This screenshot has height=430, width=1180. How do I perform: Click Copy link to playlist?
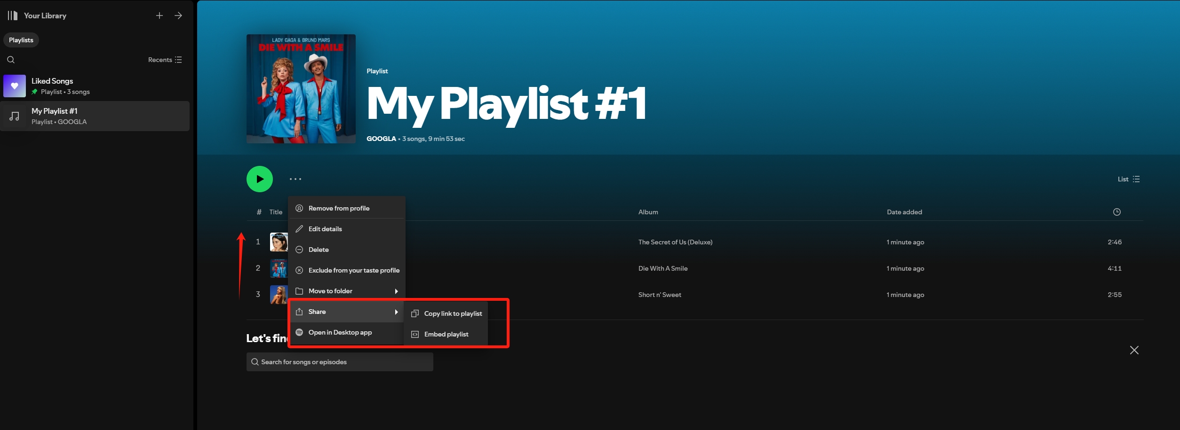[x=446, y=313]
